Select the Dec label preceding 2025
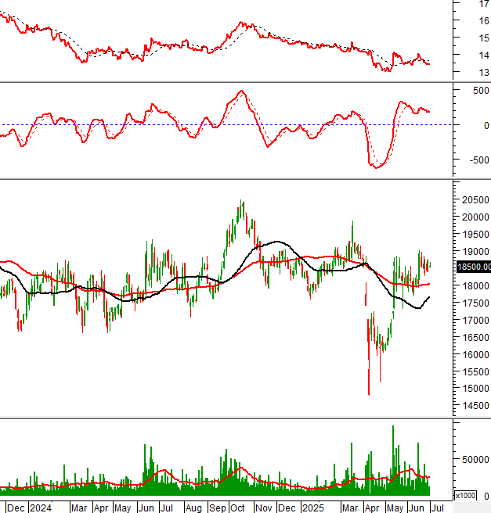The image size is (491, 513). (287, 508)
